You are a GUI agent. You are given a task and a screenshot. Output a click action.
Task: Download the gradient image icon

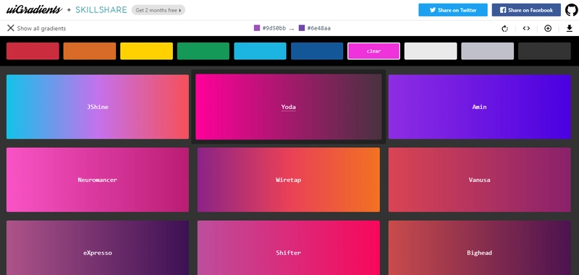[569, 28]
